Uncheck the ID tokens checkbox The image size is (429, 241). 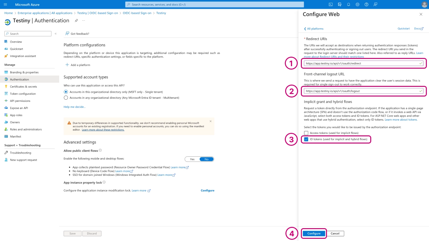pos(306,139)
